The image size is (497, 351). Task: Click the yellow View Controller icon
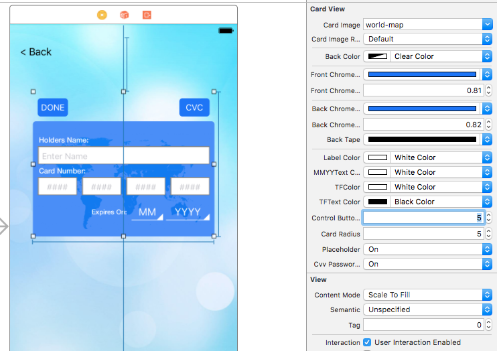102,15
